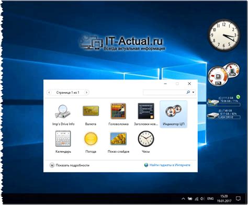Viewport: 248px width, 205px height.
Task: Switch the ENG input language
Action: 210,199
